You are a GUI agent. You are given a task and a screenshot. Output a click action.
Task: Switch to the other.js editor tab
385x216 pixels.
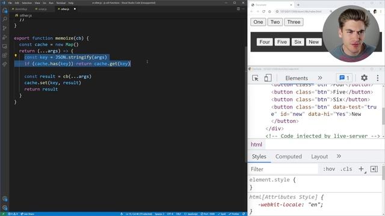click(65, 9)
